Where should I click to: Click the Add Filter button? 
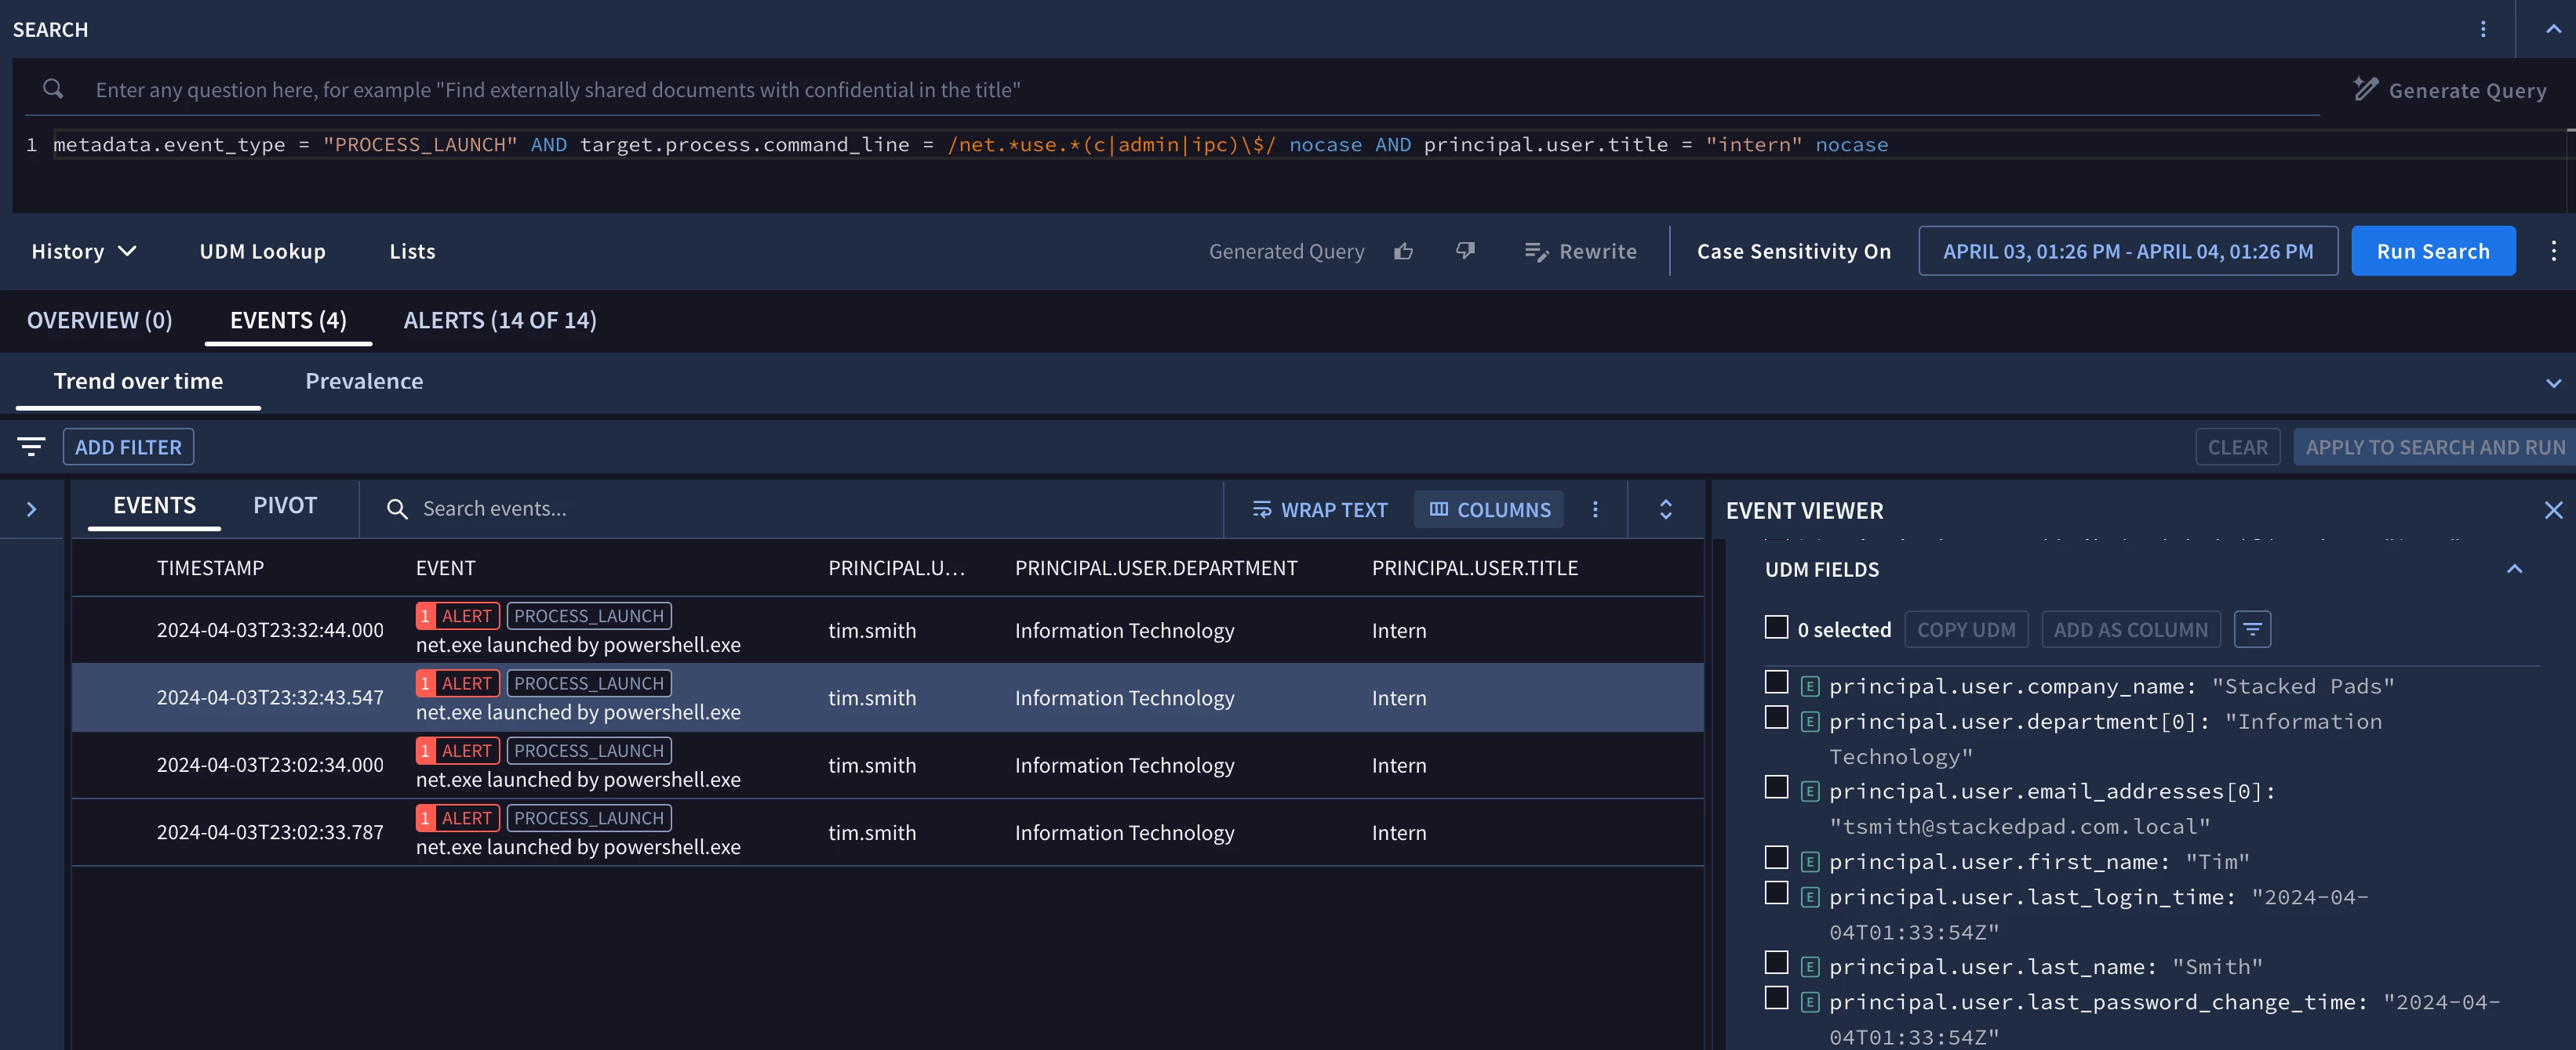point(128,447)
